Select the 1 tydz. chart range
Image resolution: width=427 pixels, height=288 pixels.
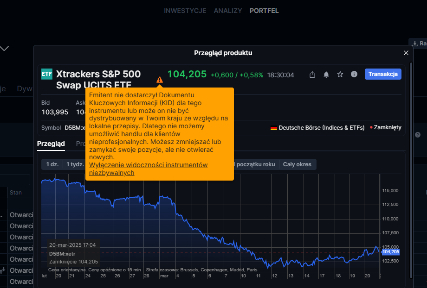(74, 164)
